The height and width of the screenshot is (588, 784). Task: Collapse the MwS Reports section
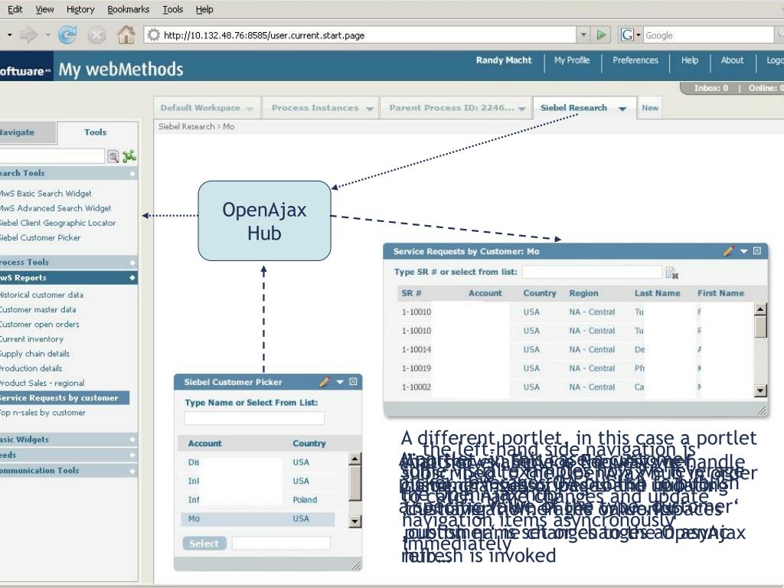[x=132, y=277]
